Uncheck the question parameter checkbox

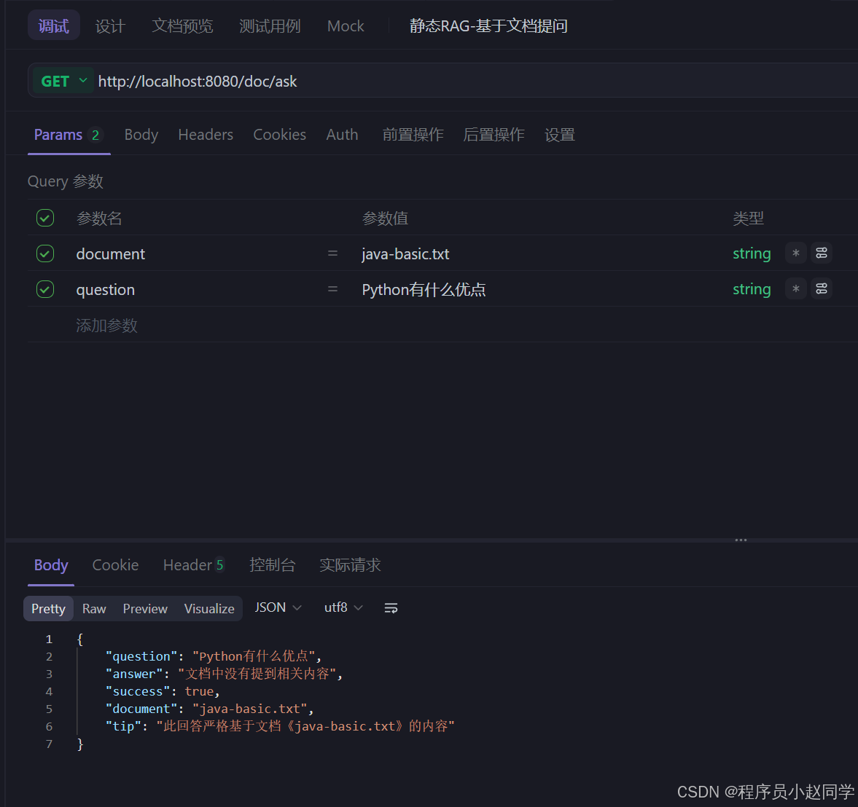(x=45, y=289)
